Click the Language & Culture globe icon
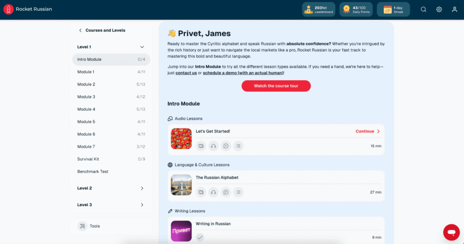The height and width of the screenshot is (244, 464). (170, 165)
